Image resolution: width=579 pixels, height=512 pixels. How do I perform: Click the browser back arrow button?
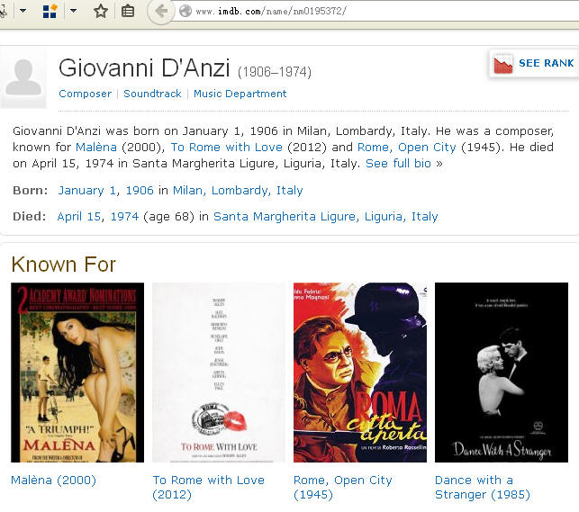tap(161, 11)
